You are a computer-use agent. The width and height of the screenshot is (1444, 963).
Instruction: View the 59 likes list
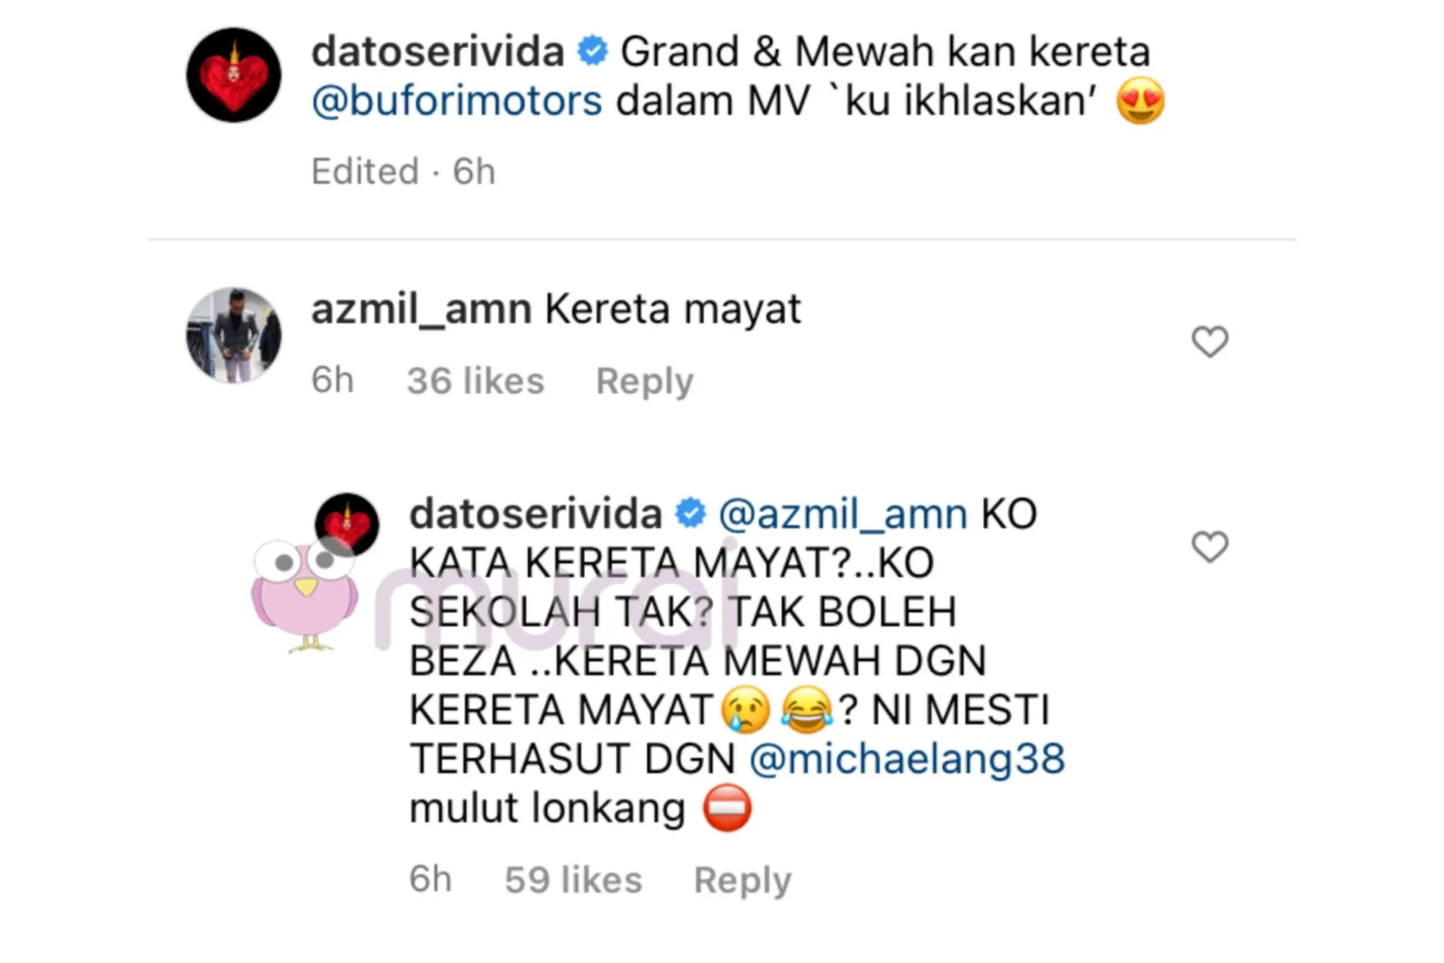[573, 879]
